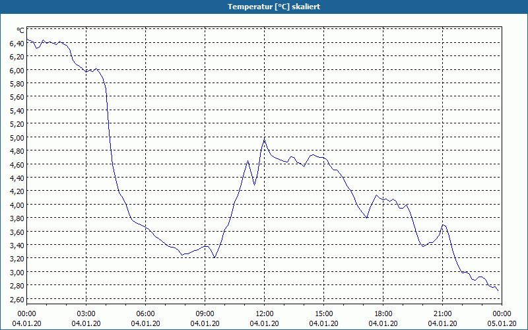Click the curve's dip near 09:30
Image resolution: width=528 pixels, height=330 pixels.
[x=214, y=258]
